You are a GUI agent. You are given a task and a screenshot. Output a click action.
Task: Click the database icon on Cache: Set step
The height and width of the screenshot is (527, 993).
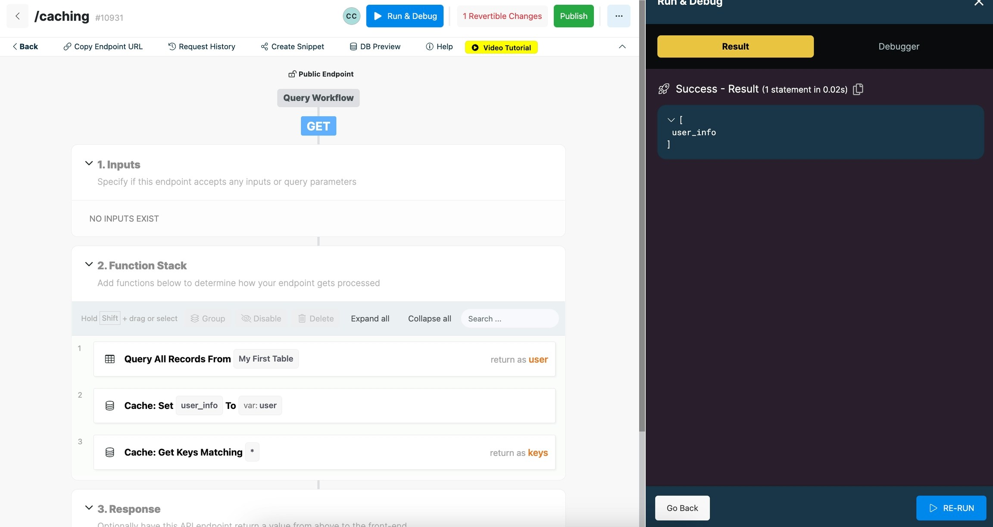pyautogui.click(x=110, y=405)
